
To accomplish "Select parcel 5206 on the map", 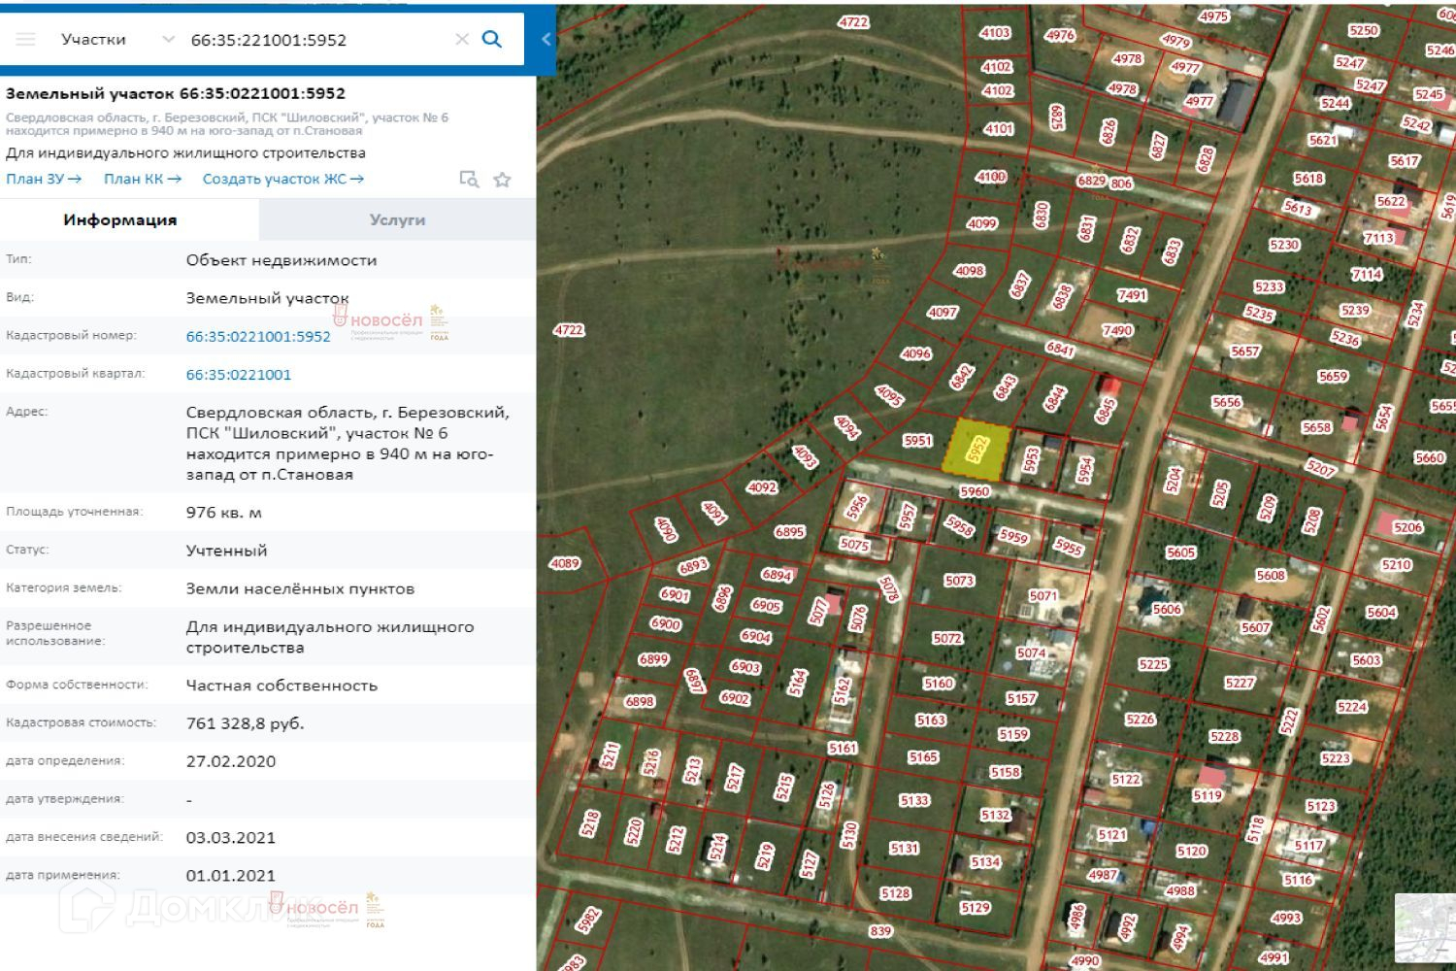I will click(1407, 527).
